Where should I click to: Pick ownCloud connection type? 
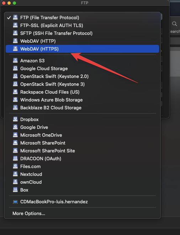click(x=82, y=182)
